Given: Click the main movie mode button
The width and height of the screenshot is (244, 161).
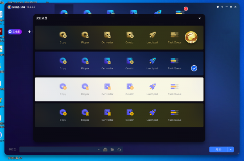Looking at the screenshot, I should [15, 32].
